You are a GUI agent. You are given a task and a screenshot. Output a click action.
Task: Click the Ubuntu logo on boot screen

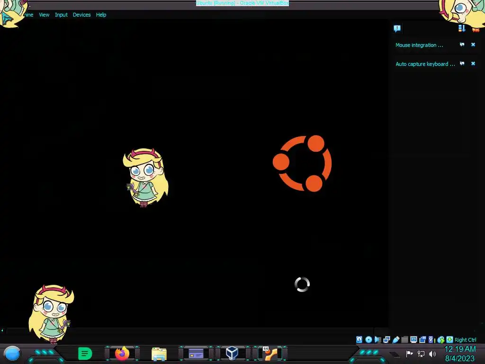[x=302, y=163]
